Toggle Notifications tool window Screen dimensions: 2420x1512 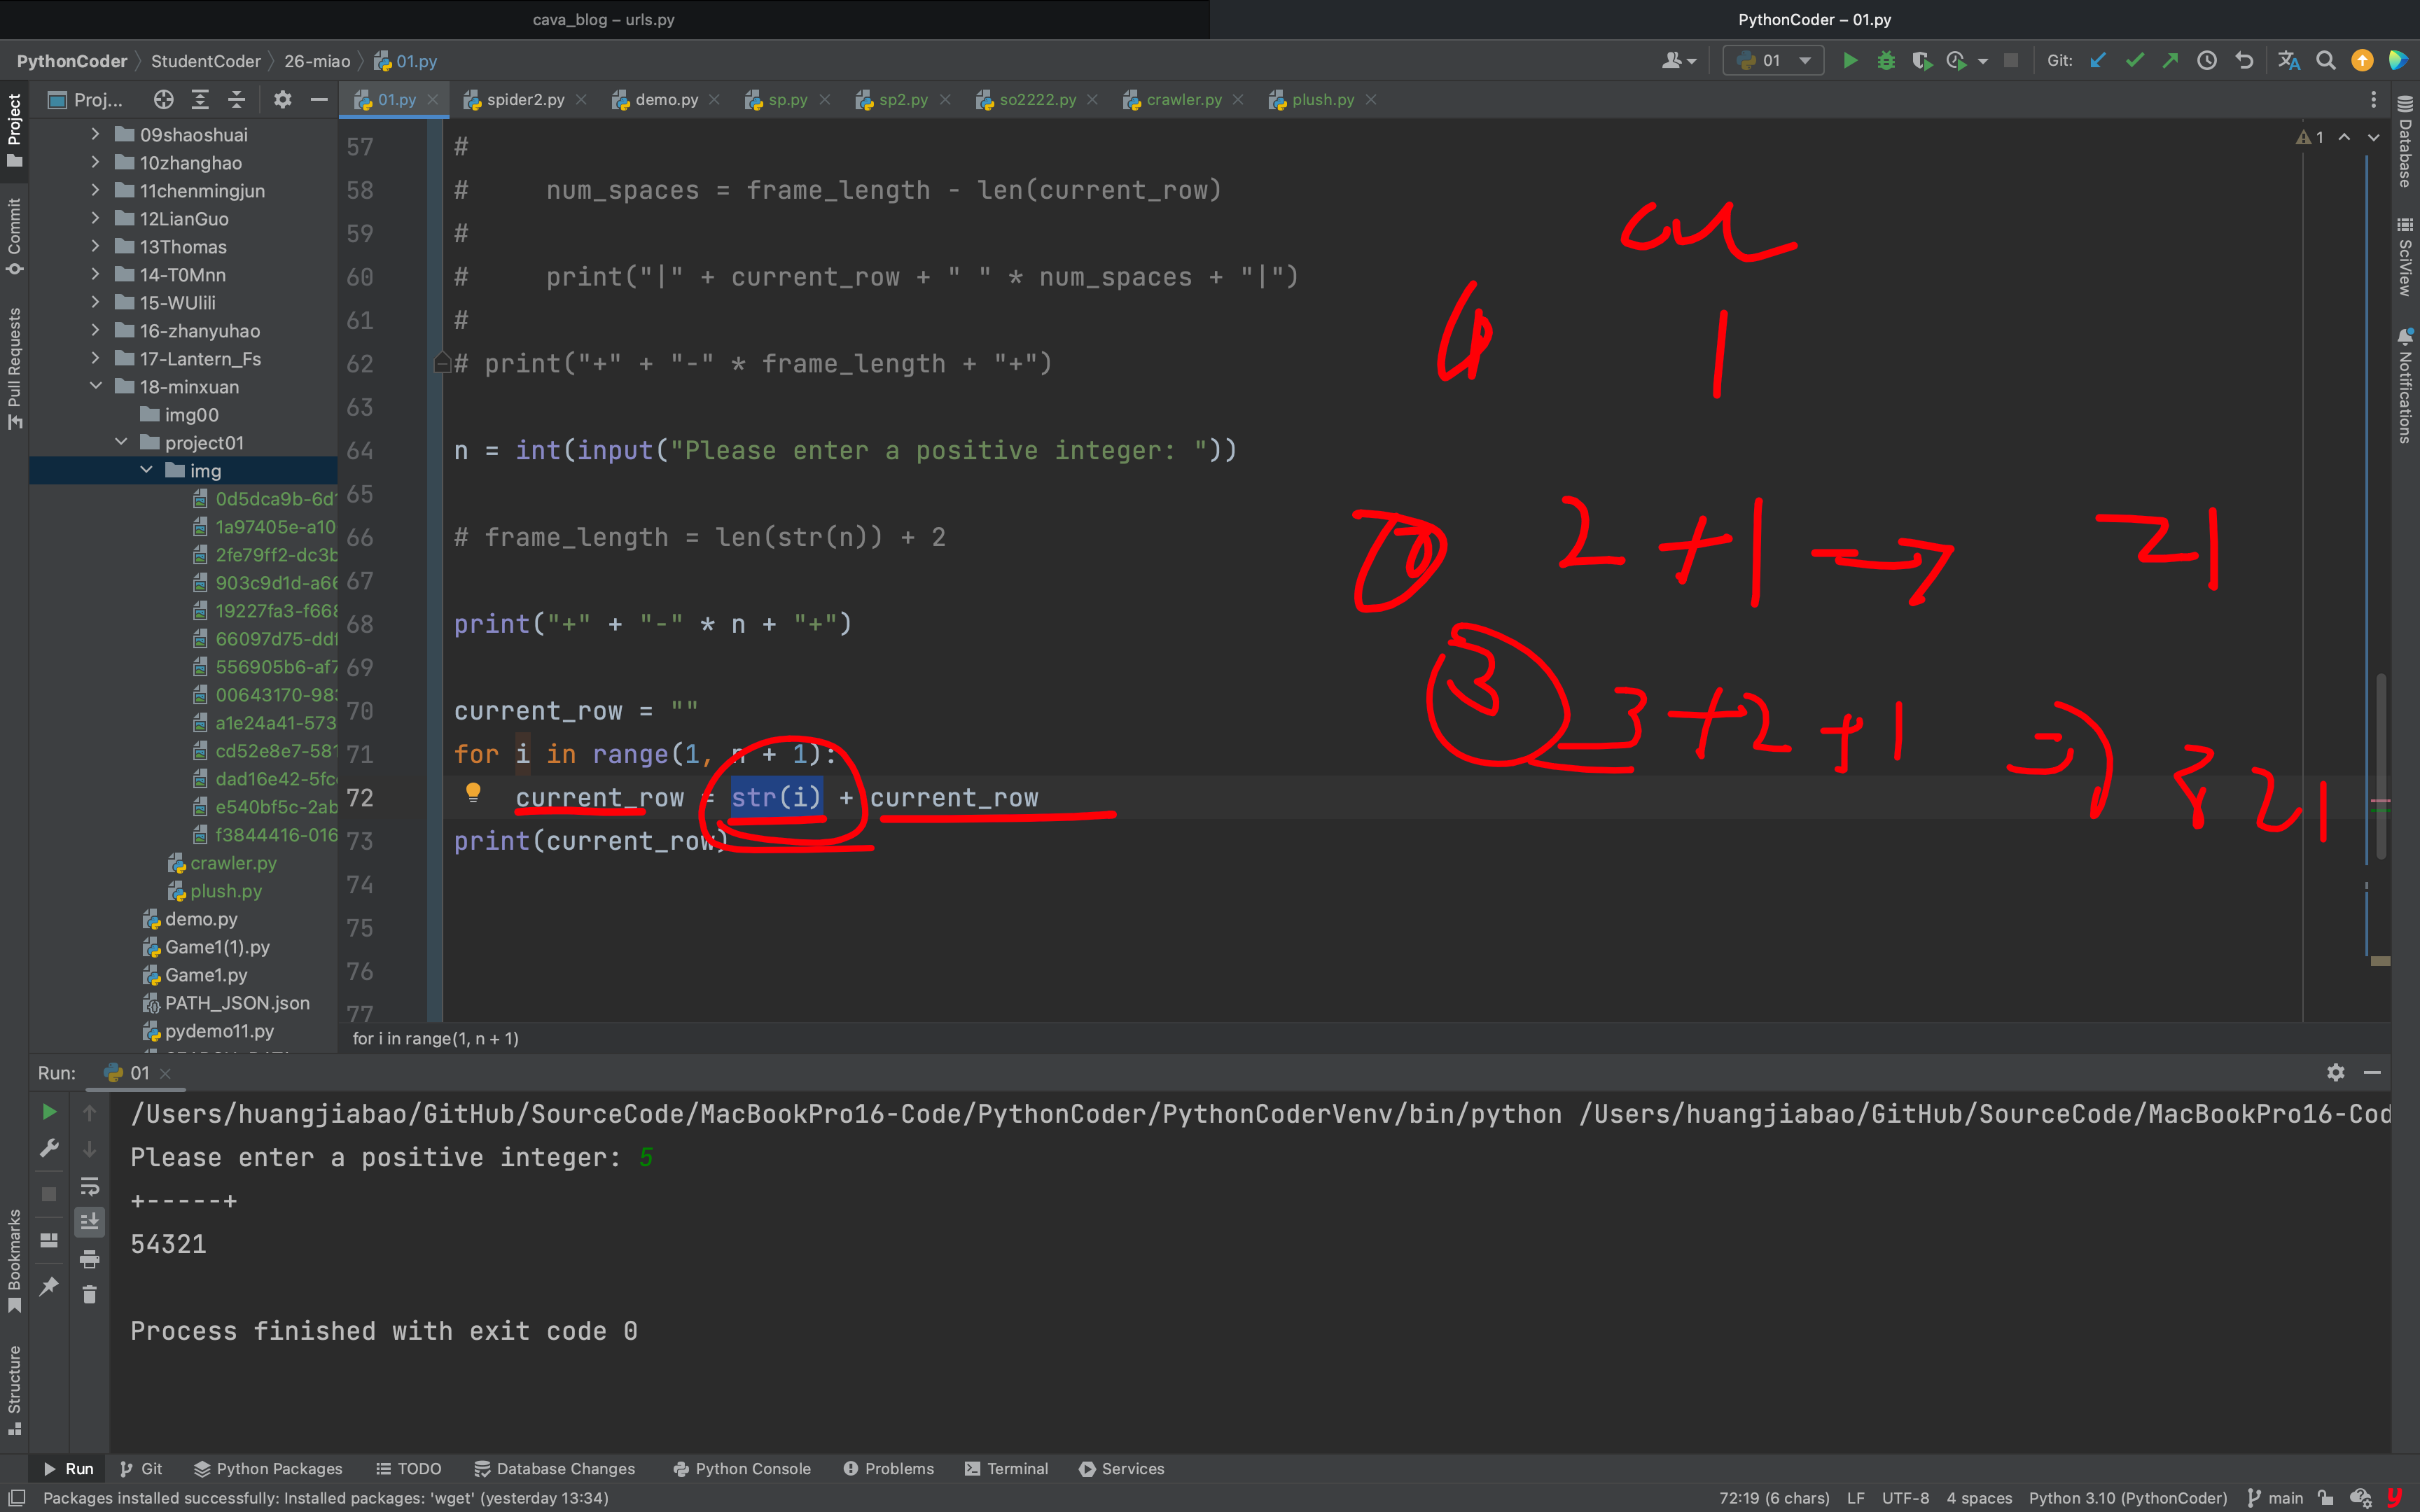coord(2405,385)
